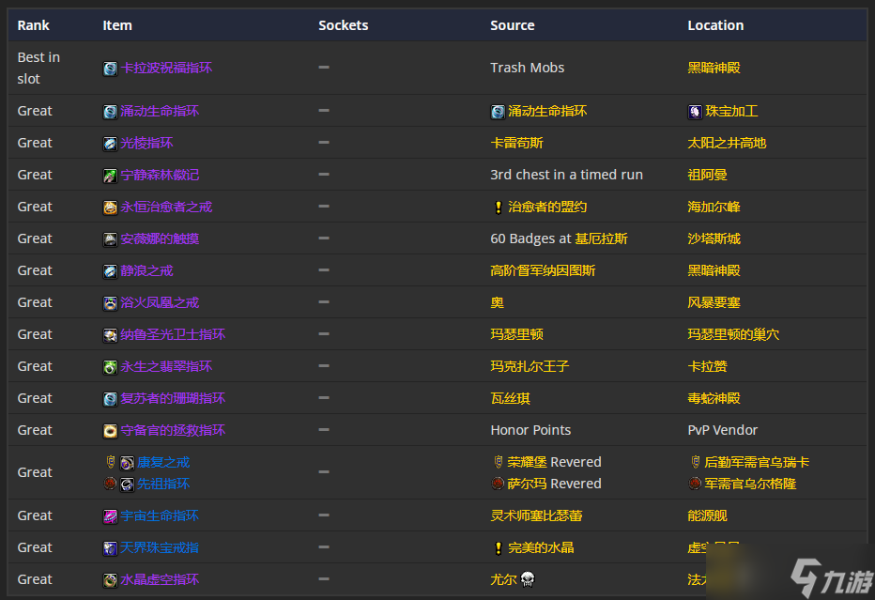
Task: Click the 涌动生命指环 icon in the Item column
Action: click(x=110, y=112)
